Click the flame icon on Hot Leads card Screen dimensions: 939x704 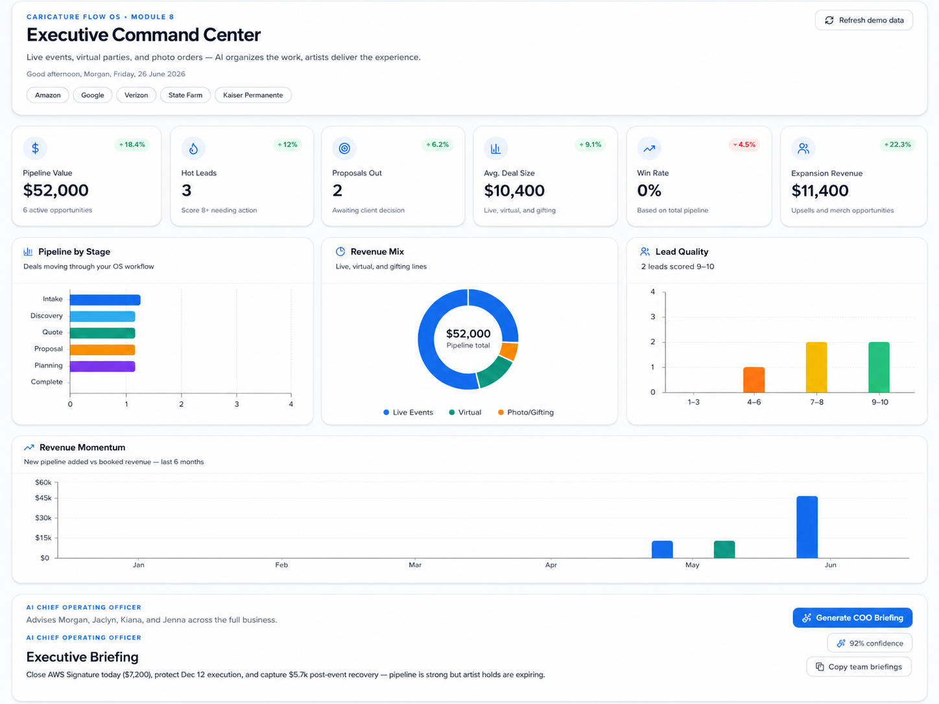[x=193, y=148]
